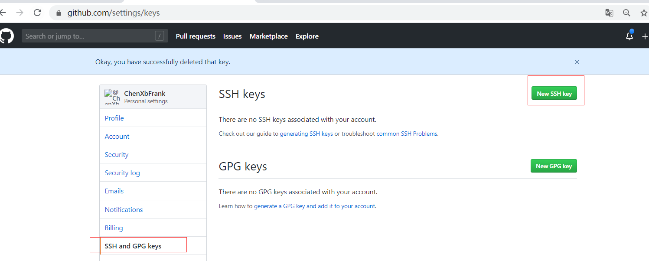
Task: Click the SSH keys heading
Action: tap(242, 94)
